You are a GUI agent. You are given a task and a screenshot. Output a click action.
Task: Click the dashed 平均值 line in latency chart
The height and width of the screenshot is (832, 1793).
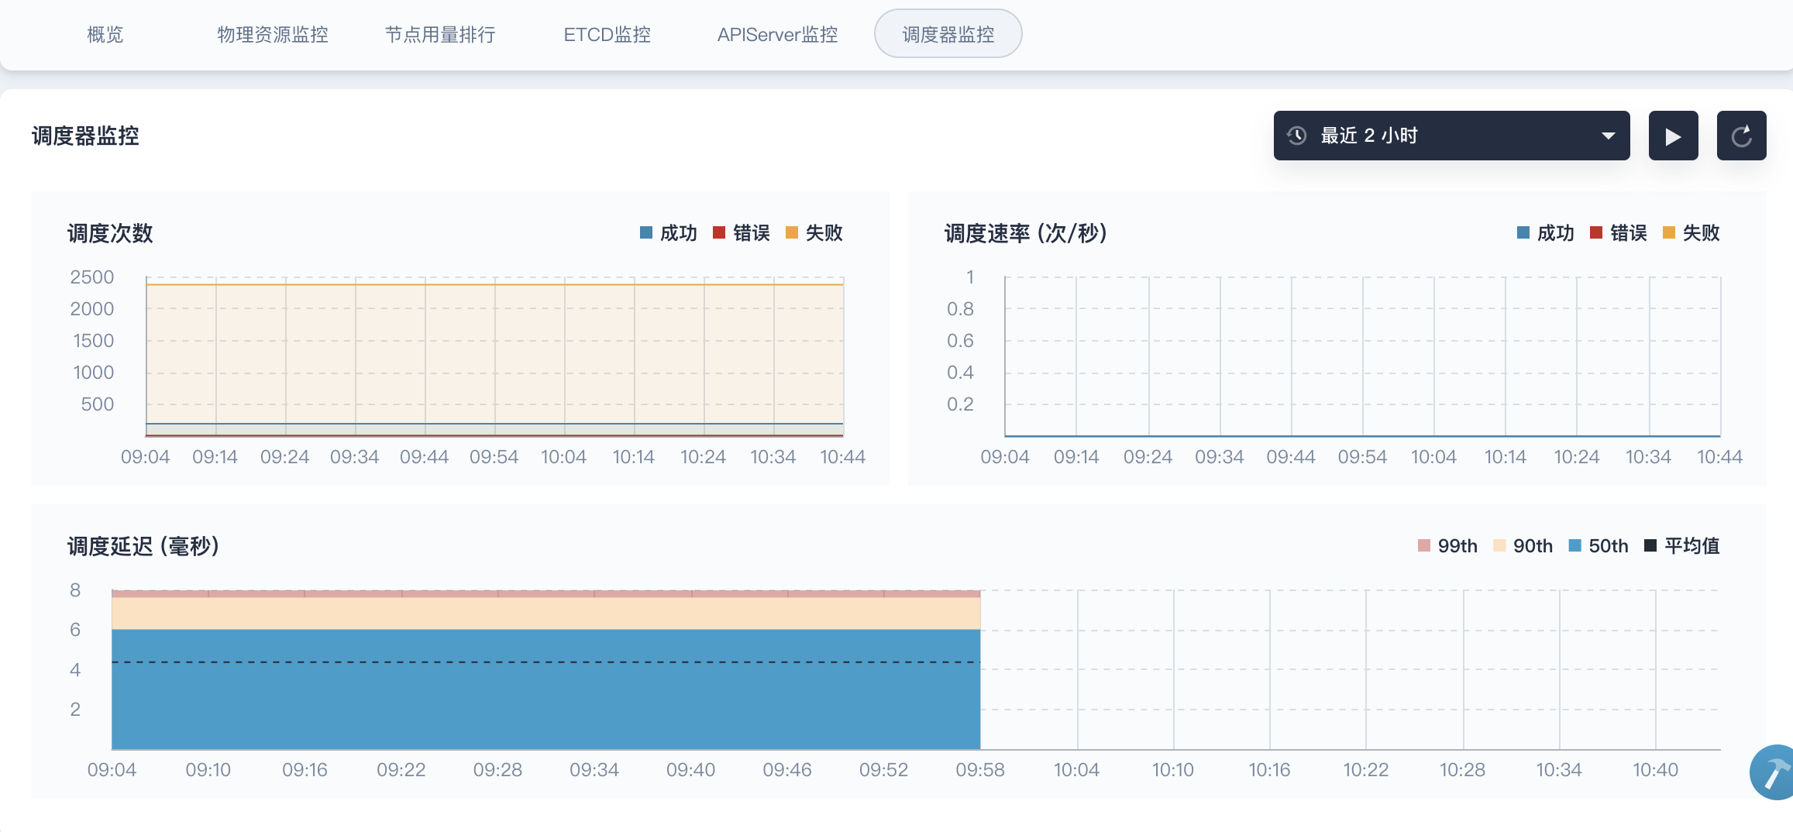tap(546, 662)
